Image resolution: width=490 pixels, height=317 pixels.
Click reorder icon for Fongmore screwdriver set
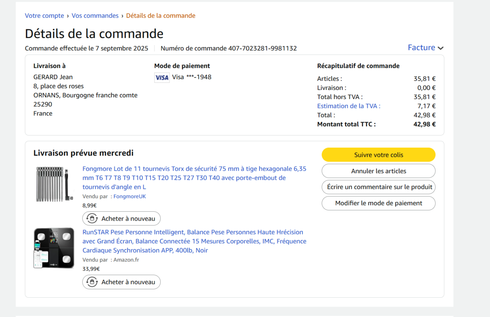tap(92, 219)
